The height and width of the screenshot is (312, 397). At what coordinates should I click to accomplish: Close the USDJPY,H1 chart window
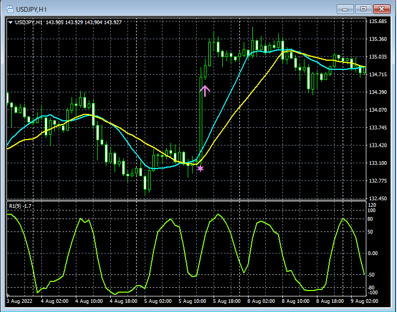(382, 9)
